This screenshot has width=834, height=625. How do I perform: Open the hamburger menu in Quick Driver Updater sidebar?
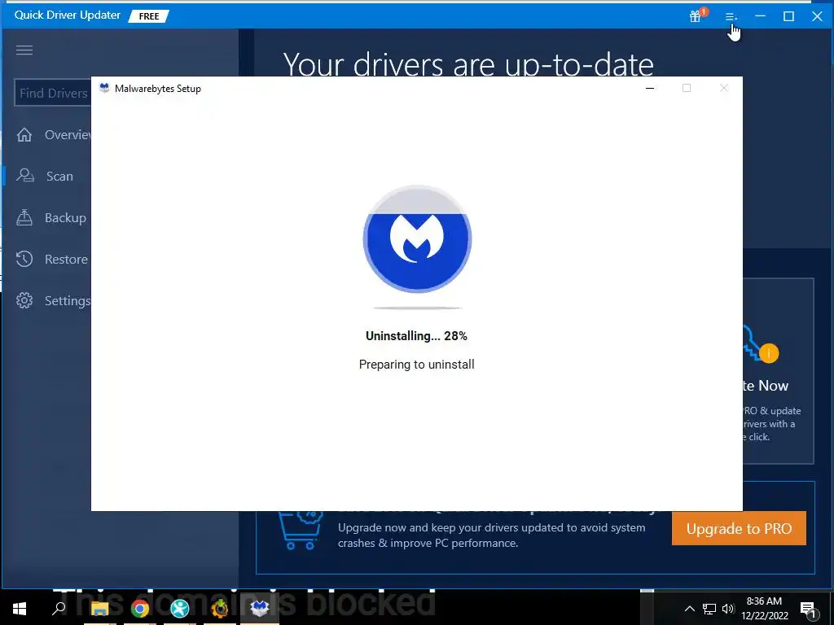pyautogui.click(x=24, y=50)
